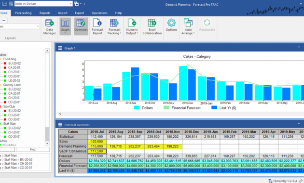Select Stuff-Mart > BU-20-02 search result
The height and width of the screenshot is (183, 304).
(x=16, y=159)
